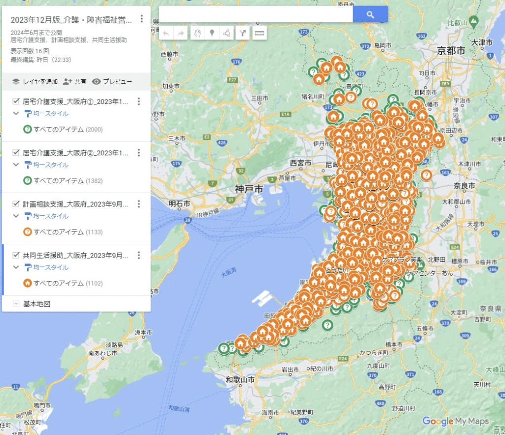Open the add-directions tool

click(242, 33)
